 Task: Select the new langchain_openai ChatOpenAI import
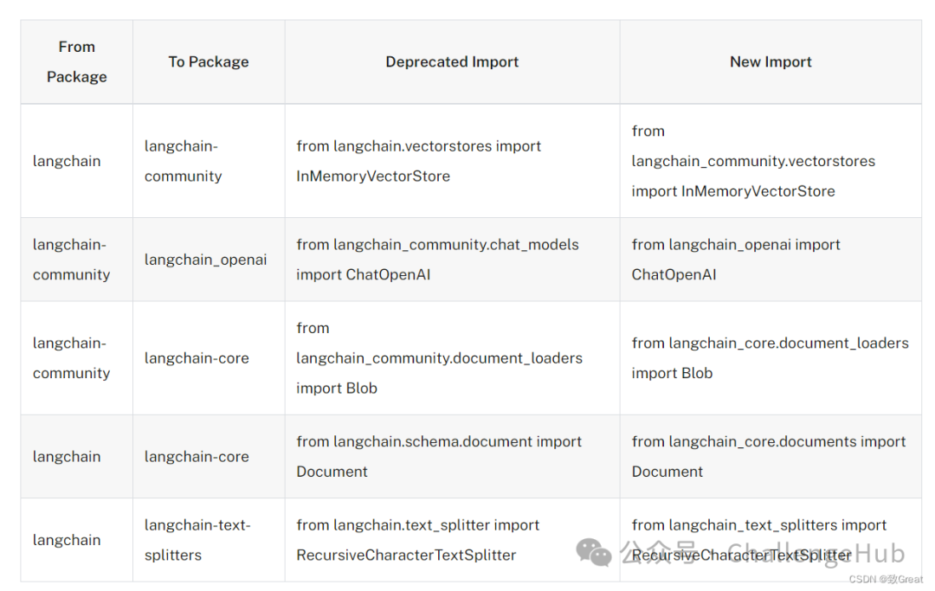coord(736,260)
